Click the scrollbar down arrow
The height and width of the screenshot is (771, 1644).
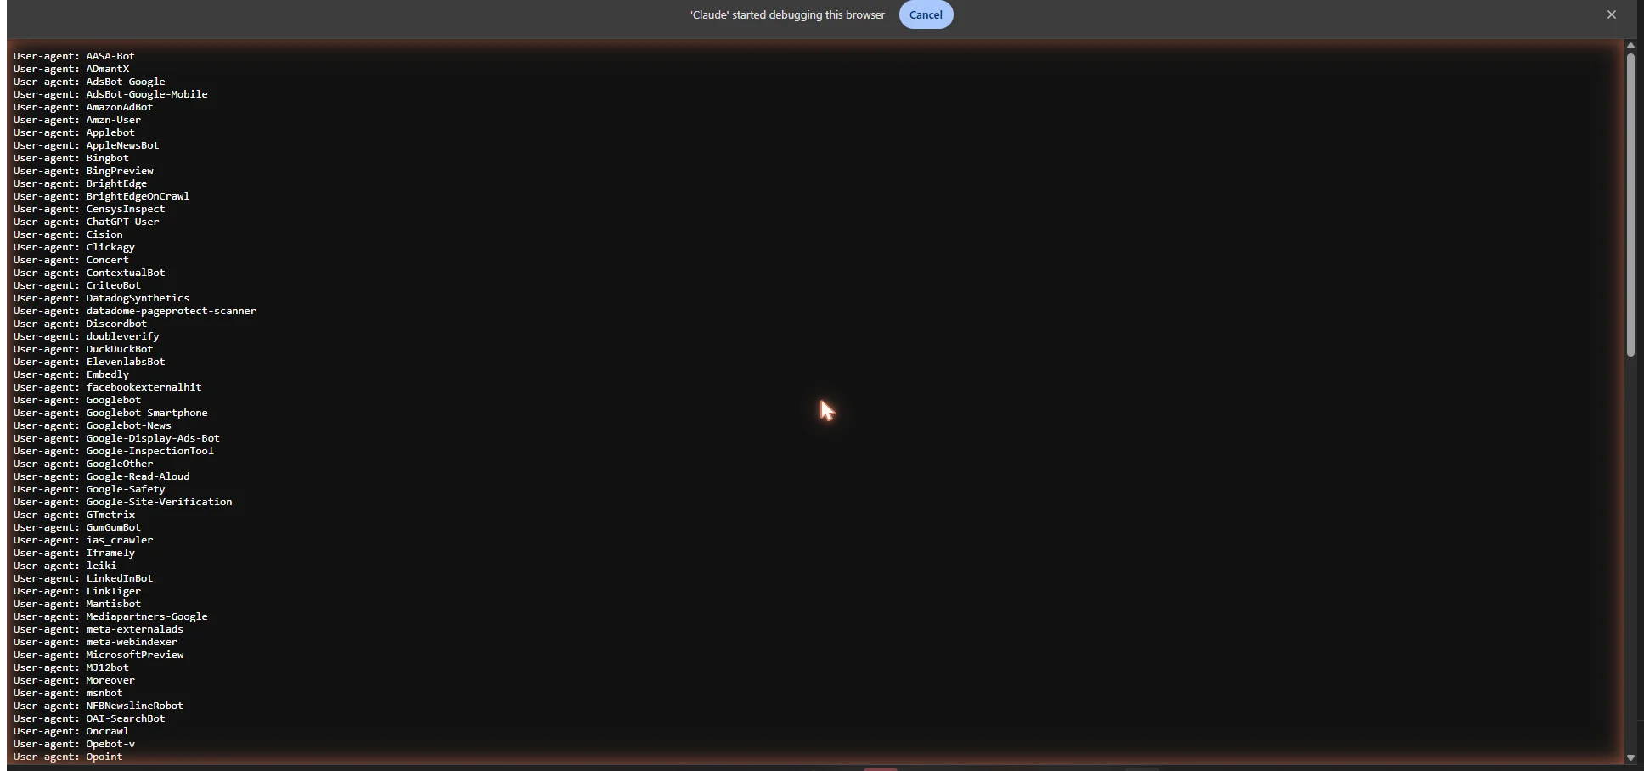[x=1630, y=757]
